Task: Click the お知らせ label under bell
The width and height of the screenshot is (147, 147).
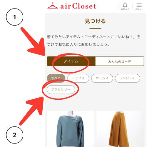Action: pyautogui.click(x=125, y=9)
